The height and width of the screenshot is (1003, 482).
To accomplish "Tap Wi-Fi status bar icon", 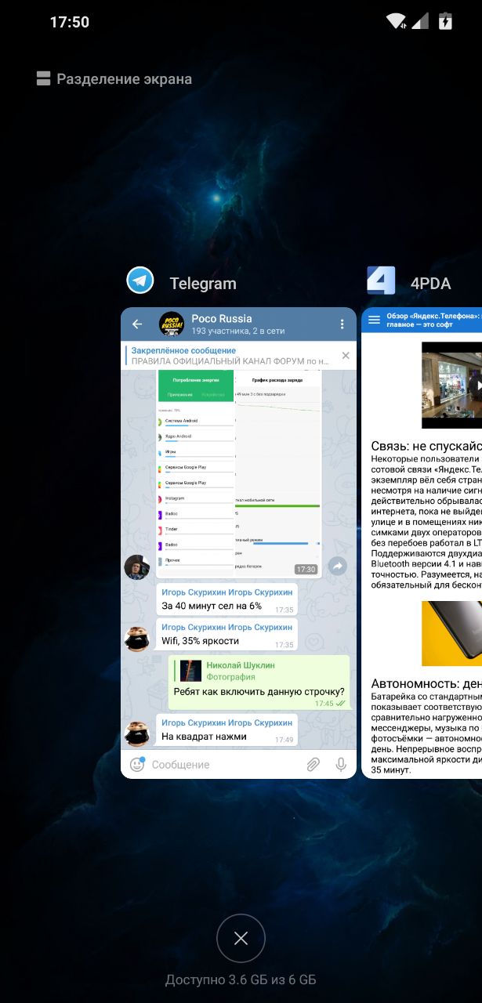I will coord(397,21).
